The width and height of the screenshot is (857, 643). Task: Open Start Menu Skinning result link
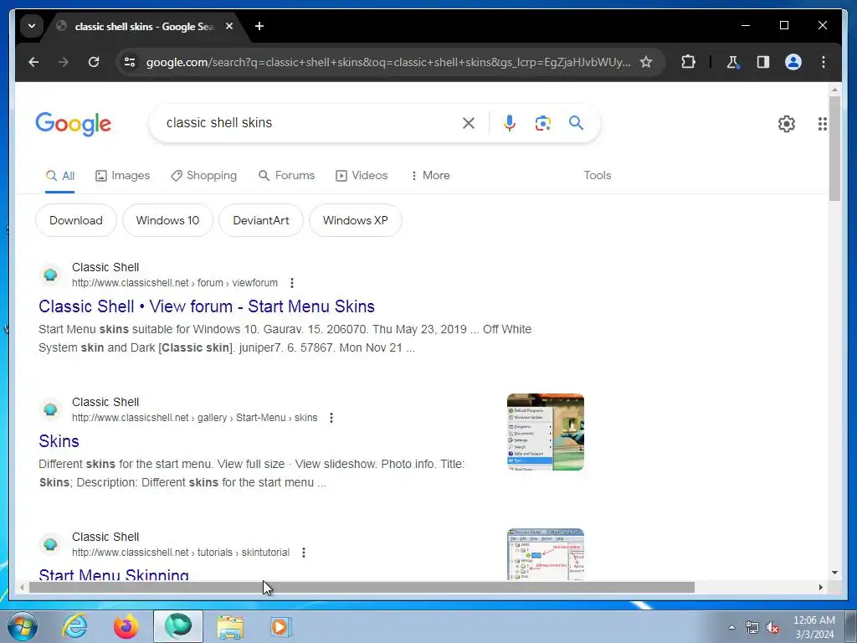point(114,574)
